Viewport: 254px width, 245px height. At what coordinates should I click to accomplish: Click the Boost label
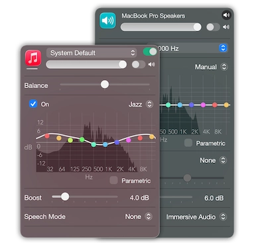[33, 197]
